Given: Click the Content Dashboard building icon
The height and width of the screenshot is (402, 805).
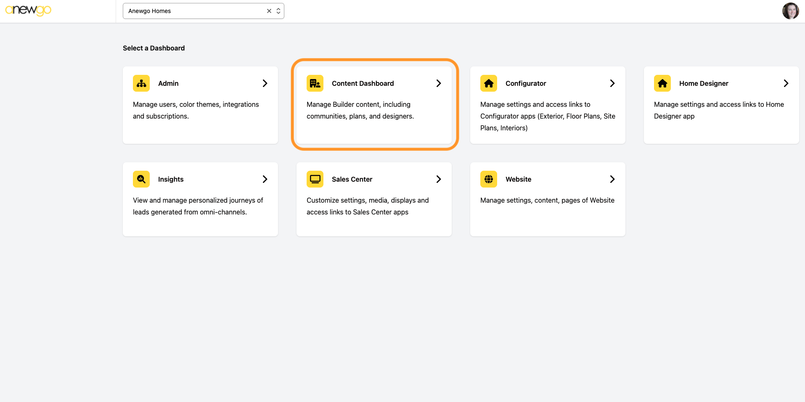Looking at the screenshot, I should (x=315, y=83).
